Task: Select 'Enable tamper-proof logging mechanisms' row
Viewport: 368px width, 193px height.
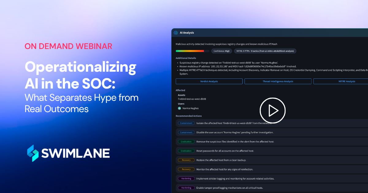Action: coord(272,188)
